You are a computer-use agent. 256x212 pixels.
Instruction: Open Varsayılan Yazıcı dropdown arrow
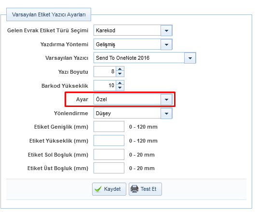tap(190, 58)
